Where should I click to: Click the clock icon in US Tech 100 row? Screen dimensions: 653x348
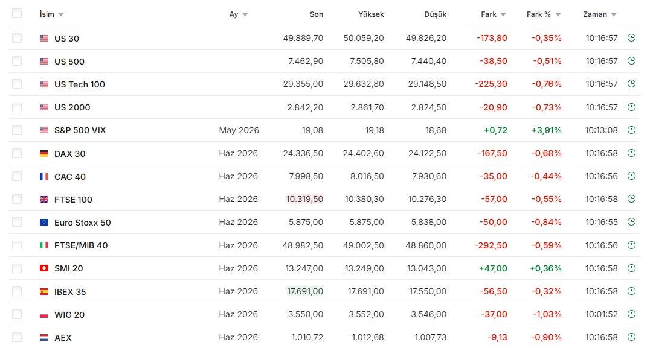pyautogui.click(x=631, y=84)
